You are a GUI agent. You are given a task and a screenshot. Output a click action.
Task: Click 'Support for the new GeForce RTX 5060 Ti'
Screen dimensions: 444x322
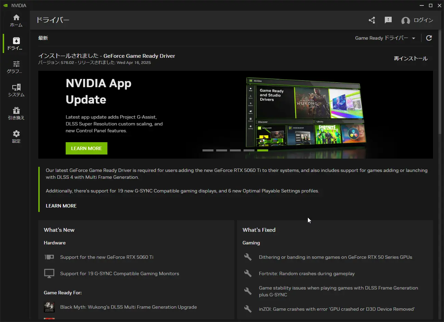(x=107, y=257)
